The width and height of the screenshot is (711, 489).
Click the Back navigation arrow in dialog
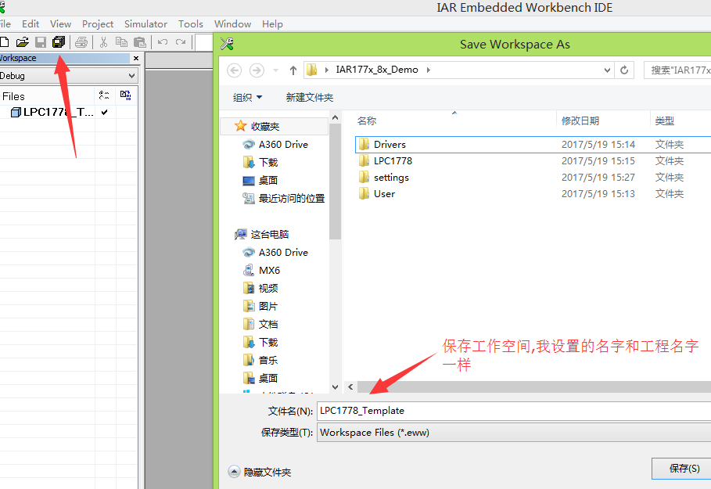234,70
